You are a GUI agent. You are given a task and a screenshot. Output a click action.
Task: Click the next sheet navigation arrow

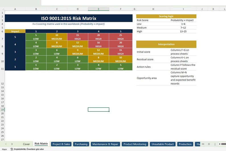[12, 144]
